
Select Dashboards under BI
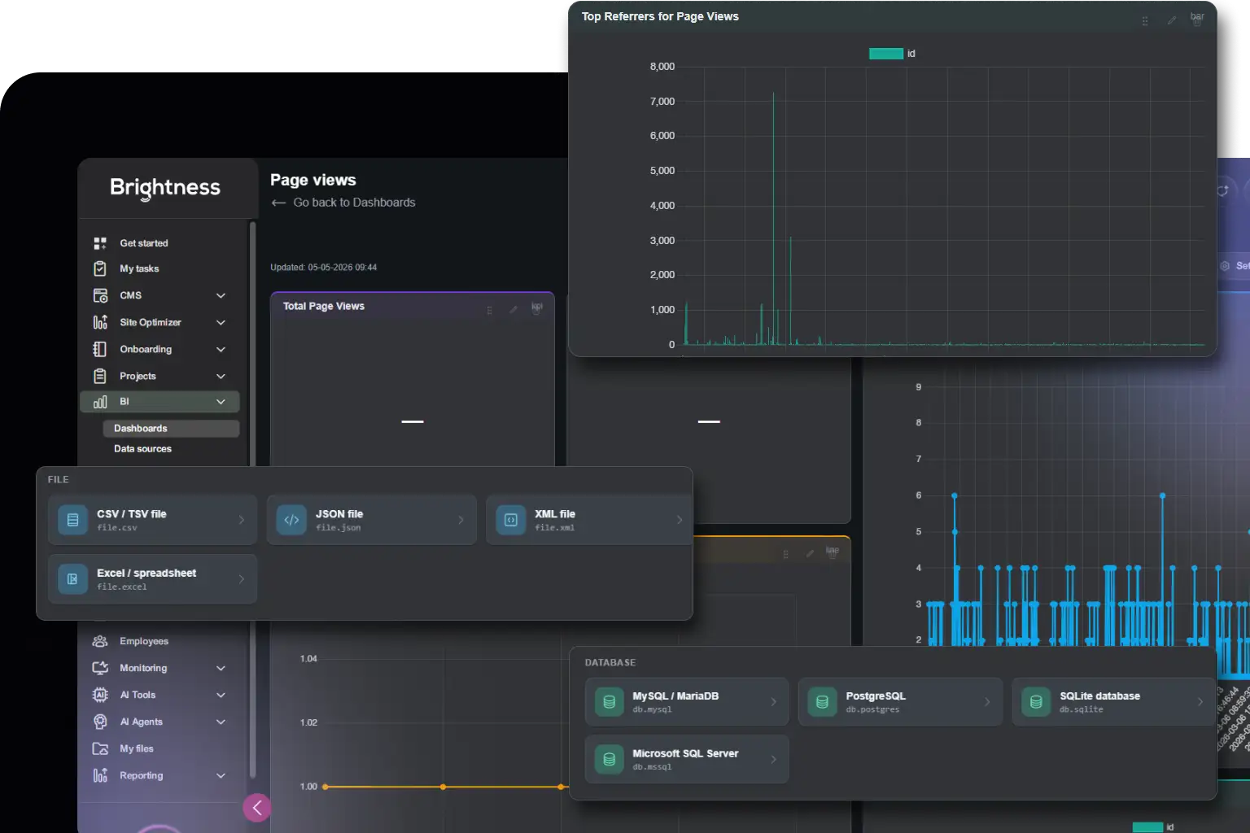coord(171,428)
